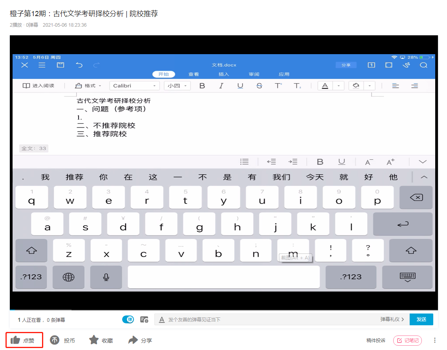Click the video progress bar
Image resolution: width=447 pixels, height=350 pixels.
224,310
